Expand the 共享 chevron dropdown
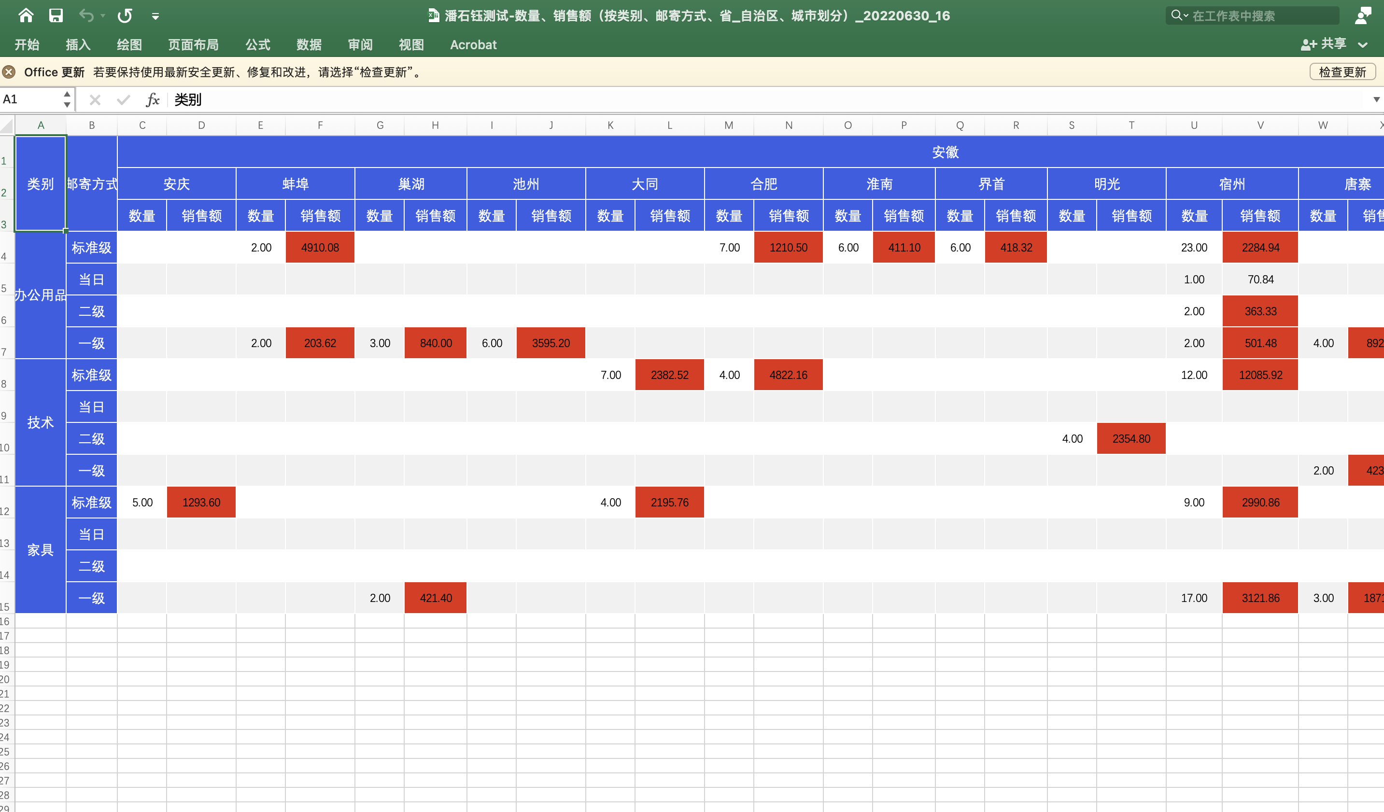This screenshot has width=1384, height=812. coord(1364,45)
